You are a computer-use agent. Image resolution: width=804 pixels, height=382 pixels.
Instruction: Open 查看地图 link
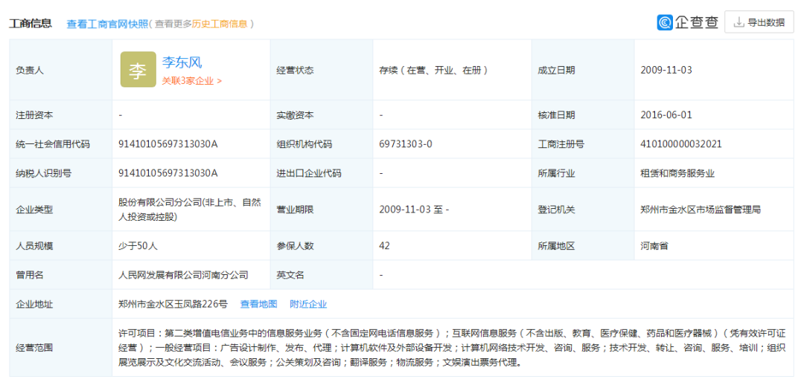click(259, 304)
